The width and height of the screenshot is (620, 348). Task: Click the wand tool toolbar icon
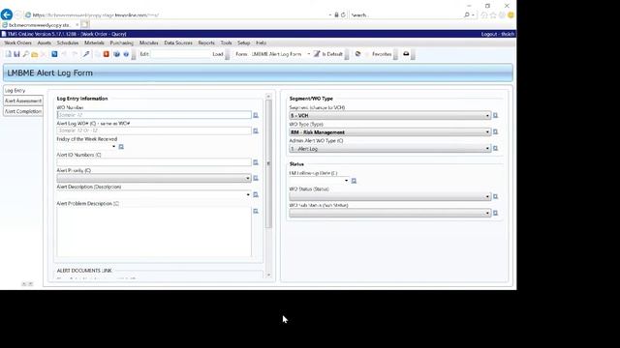coord(86,54)
